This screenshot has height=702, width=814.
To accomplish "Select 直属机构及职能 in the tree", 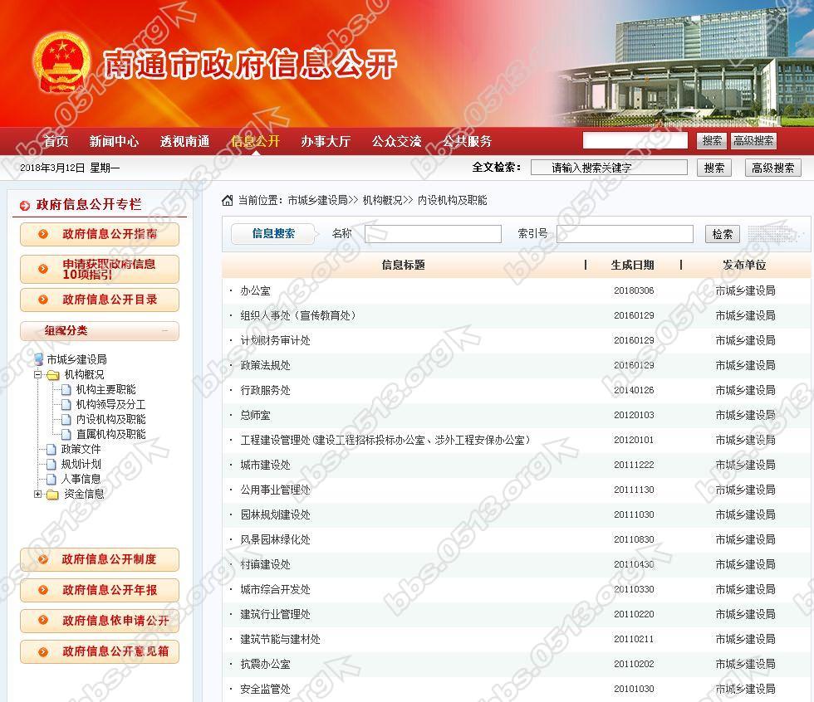I will (x=110, y=434).
